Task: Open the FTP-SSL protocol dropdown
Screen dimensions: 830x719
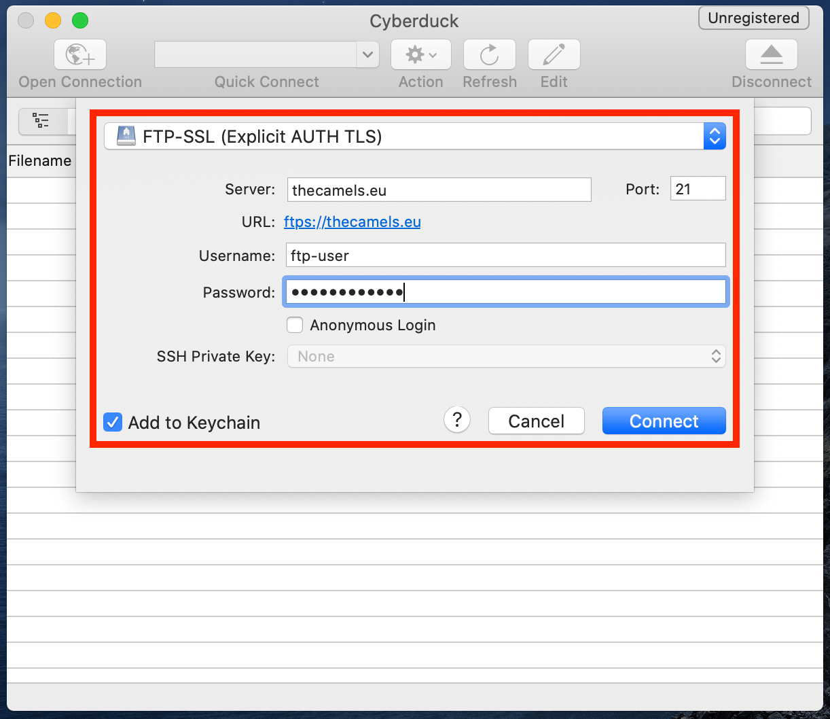Action: [x=415, y=137]
